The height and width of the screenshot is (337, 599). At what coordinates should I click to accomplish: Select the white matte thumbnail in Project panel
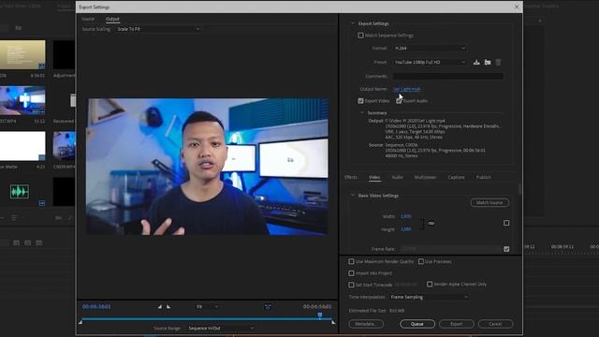coord(22,146)
